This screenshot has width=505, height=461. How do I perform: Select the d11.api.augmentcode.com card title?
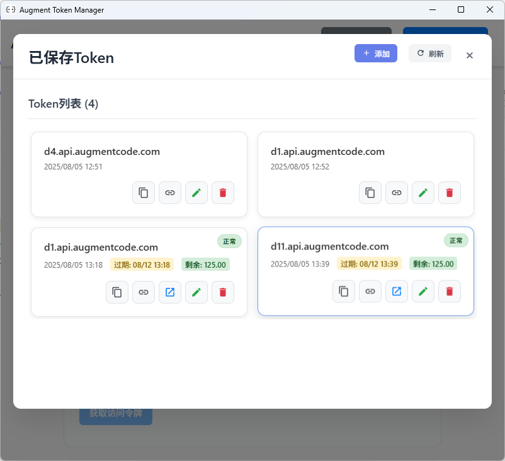(x=329, y=246)
